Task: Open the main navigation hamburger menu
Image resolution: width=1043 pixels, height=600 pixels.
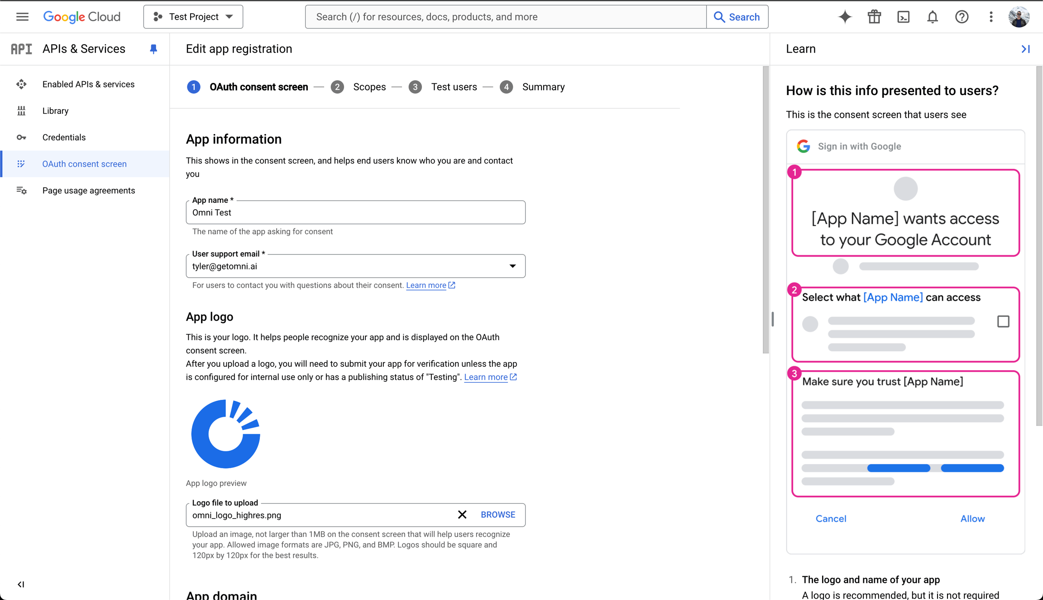Action: tap(22, 16)
